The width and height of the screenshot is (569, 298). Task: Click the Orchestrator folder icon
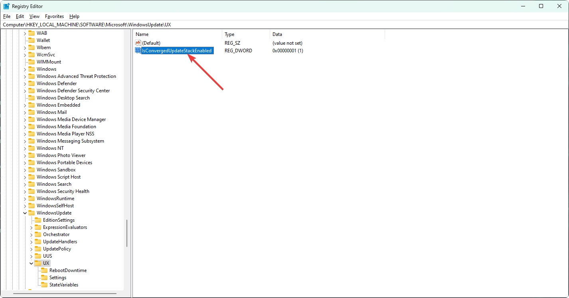(38, 234)
